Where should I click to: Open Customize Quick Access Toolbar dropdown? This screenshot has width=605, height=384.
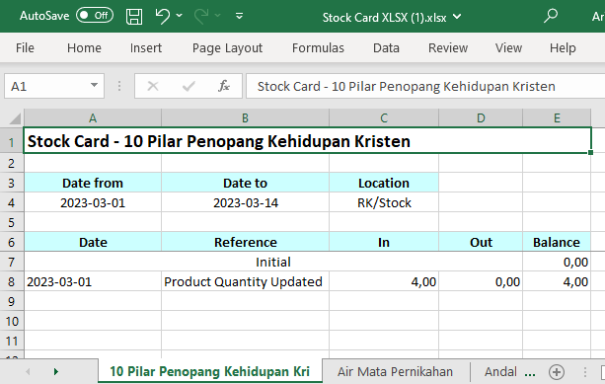point(239,16)
